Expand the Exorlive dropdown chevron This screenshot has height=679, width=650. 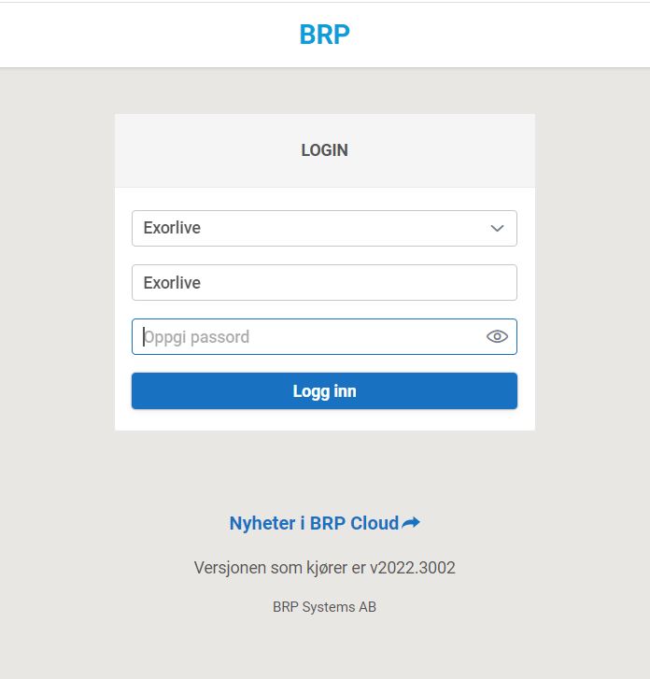coord(497,228)
